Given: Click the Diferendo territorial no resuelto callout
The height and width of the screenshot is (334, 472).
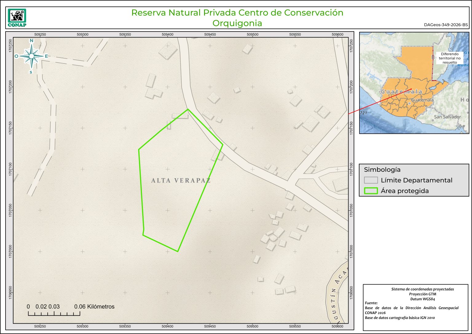Looking at the screenshot, I should pyautogui.click(x=450, y=58).
